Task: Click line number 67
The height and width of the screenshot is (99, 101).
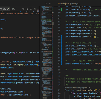Action: [x=59, y=64]
